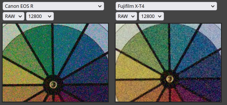The image size is (227, 105).
Task: Open the 12800 ISO dropdown for Canon
Action: tap(40, 16)
